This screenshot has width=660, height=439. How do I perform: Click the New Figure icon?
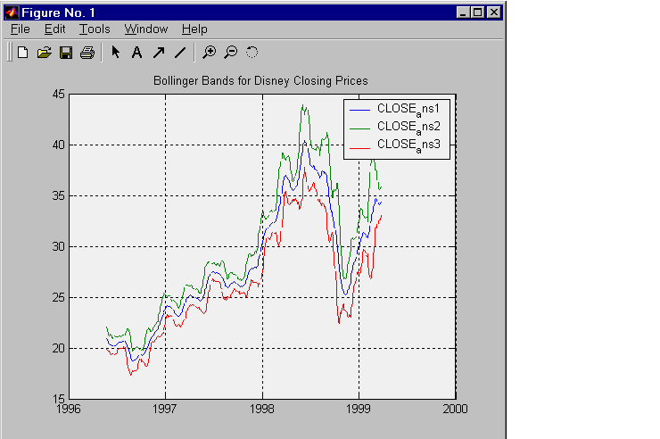coord(22,53)
